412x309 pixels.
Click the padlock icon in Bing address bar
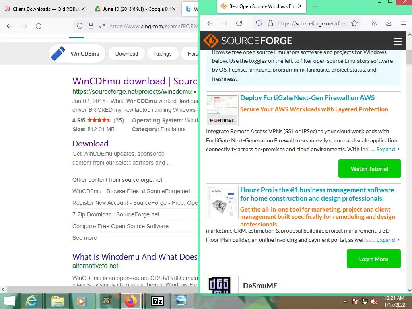91,26
